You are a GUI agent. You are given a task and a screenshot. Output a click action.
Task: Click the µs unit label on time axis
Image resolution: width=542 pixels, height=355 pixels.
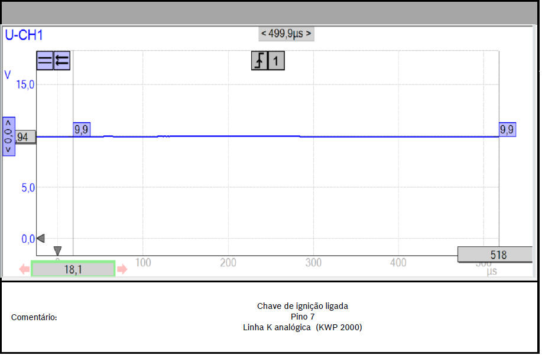[x=492, y=272]
